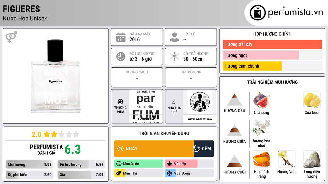Click the Độ phổ biến 2.60 score bar
Viewport: 328px width, 184px height.
click(29, 175)
